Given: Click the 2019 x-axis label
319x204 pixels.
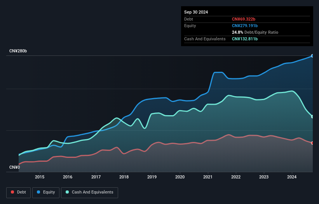Looking at the screenshot, I should pyautogui.click(x=152, y=177).
